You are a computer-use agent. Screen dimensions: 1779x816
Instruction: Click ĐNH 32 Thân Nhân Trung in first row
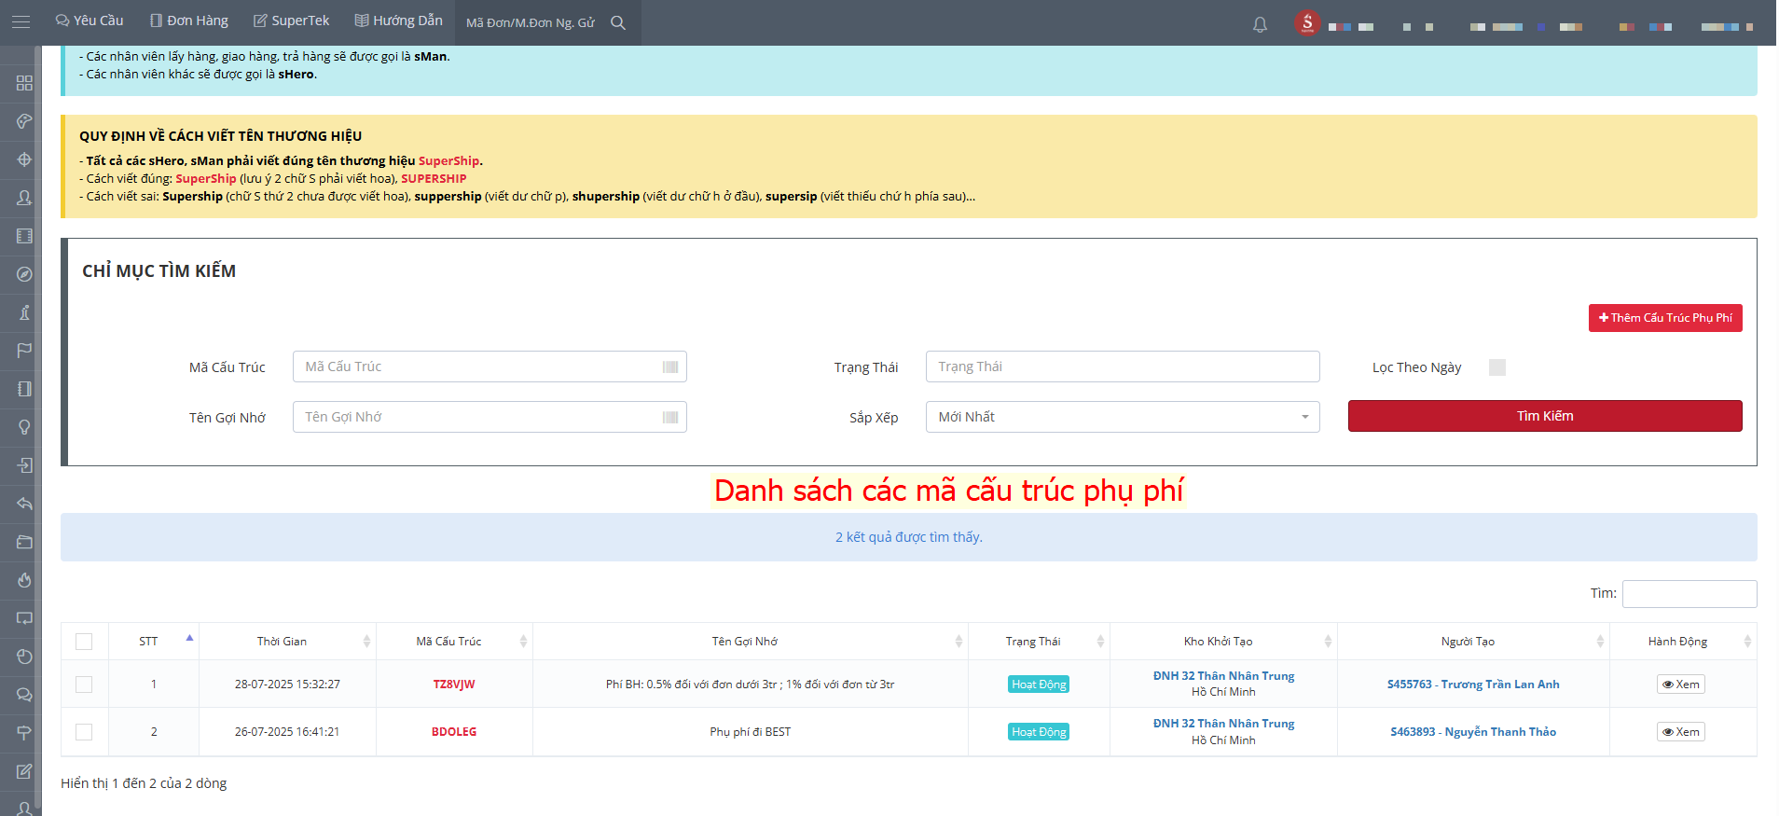click(x=1223, y=676)
